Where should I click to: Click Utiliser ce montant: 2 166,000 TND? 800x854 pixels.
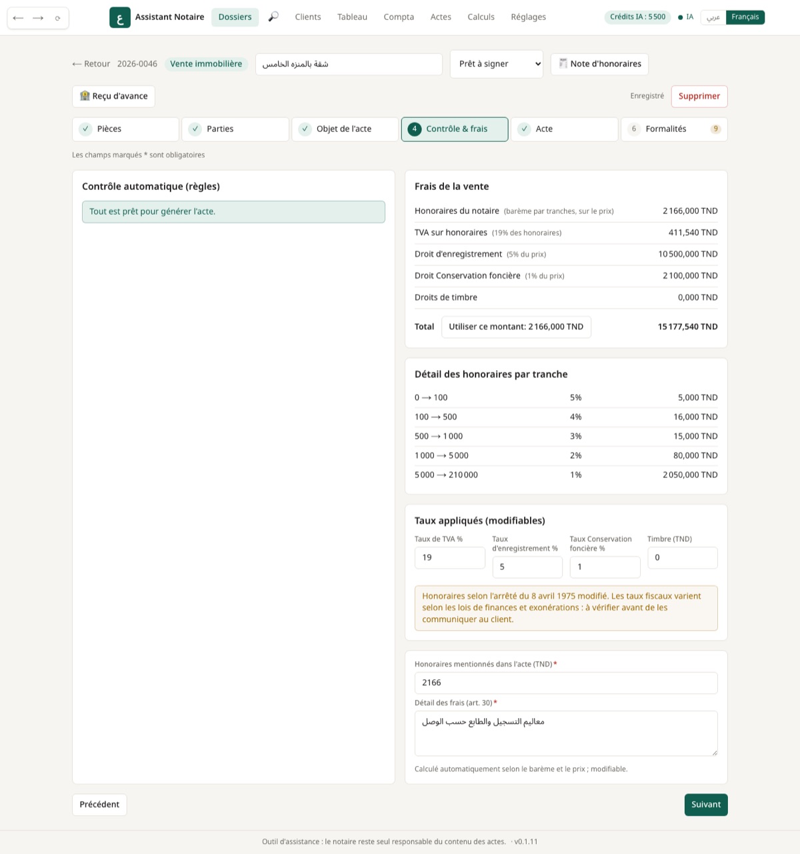tap(516, 327)
